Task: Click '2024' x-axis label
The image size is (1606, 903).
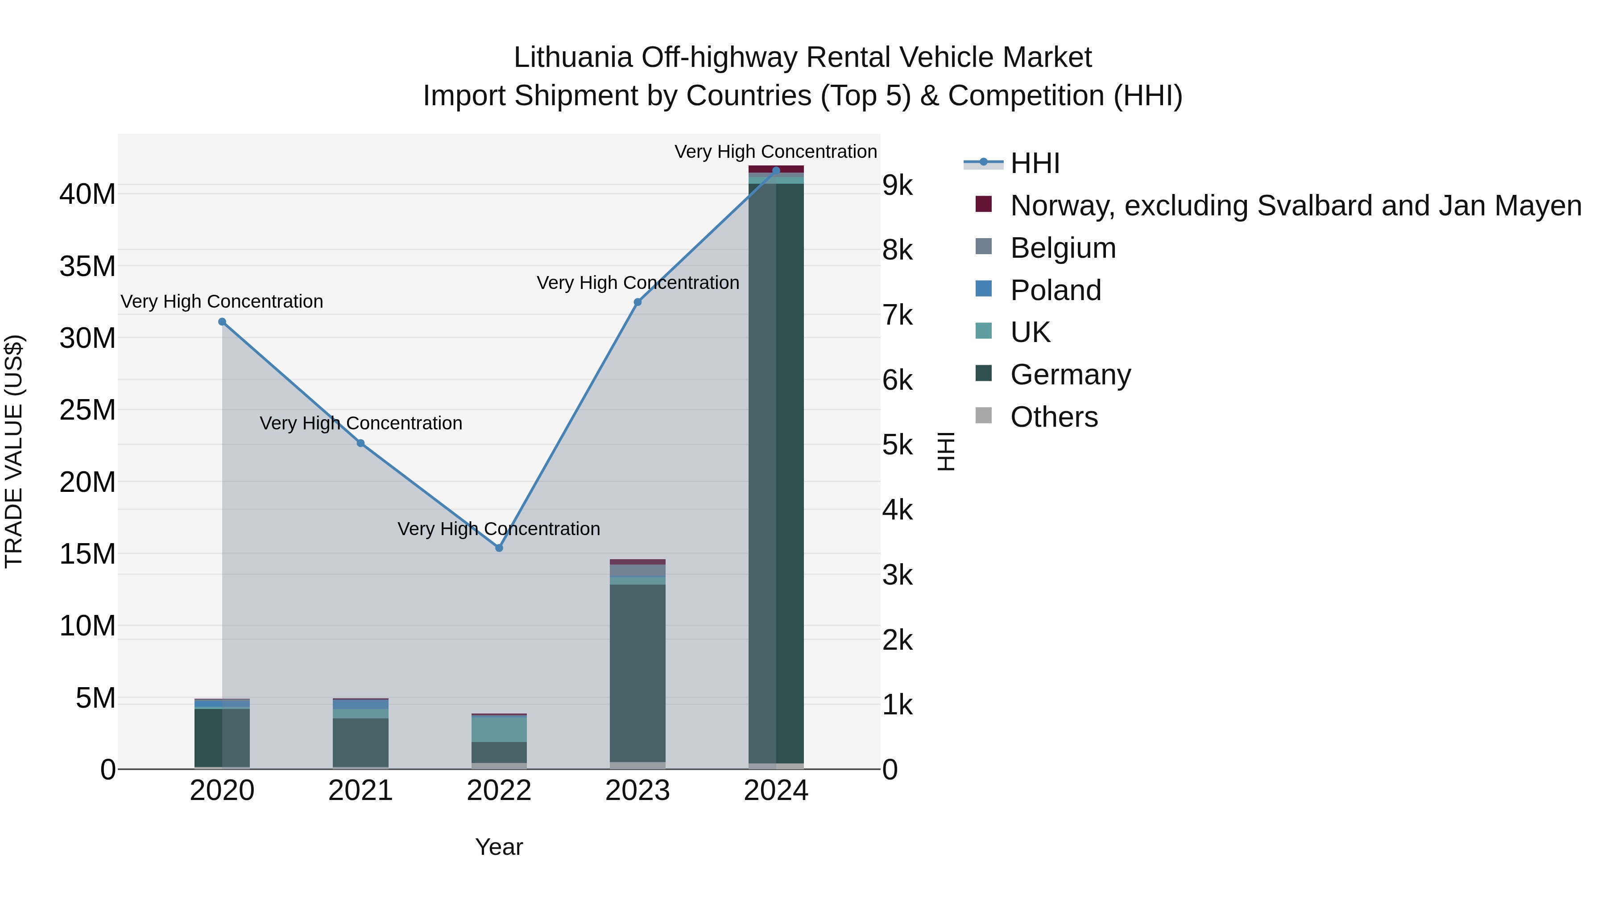Action: [776, 791]
